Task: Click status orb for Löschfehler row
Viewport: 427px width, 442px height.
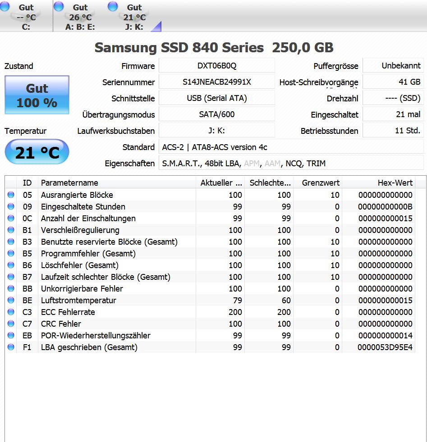Action: pyautogui.click(x=11, y=265)
